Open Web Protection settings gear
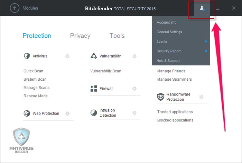This screenshot has height=163, width=242. click(x=67, y=114)
